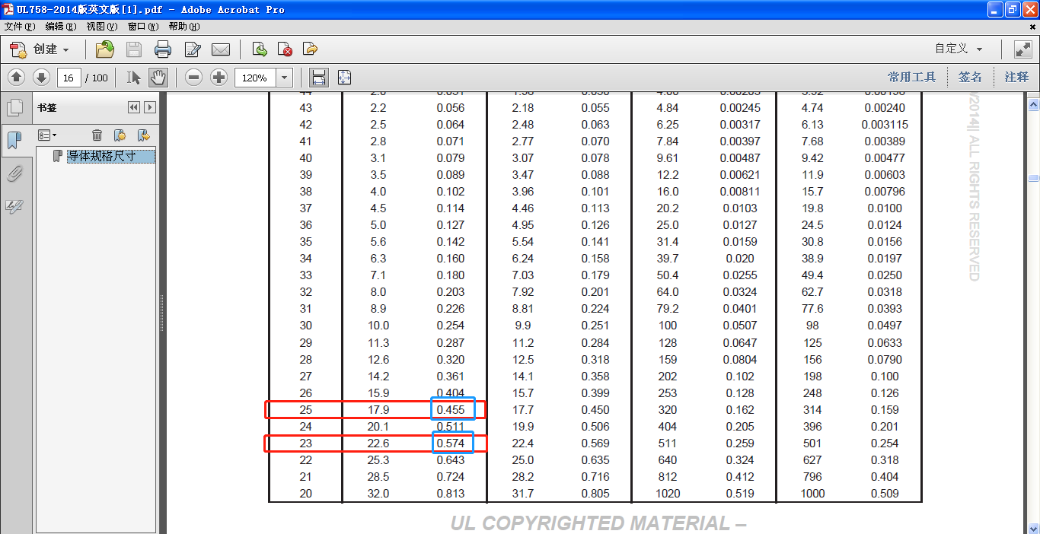Open the 注释 comment pane
Screen dimensions: 1040x534
(1016, 77)
